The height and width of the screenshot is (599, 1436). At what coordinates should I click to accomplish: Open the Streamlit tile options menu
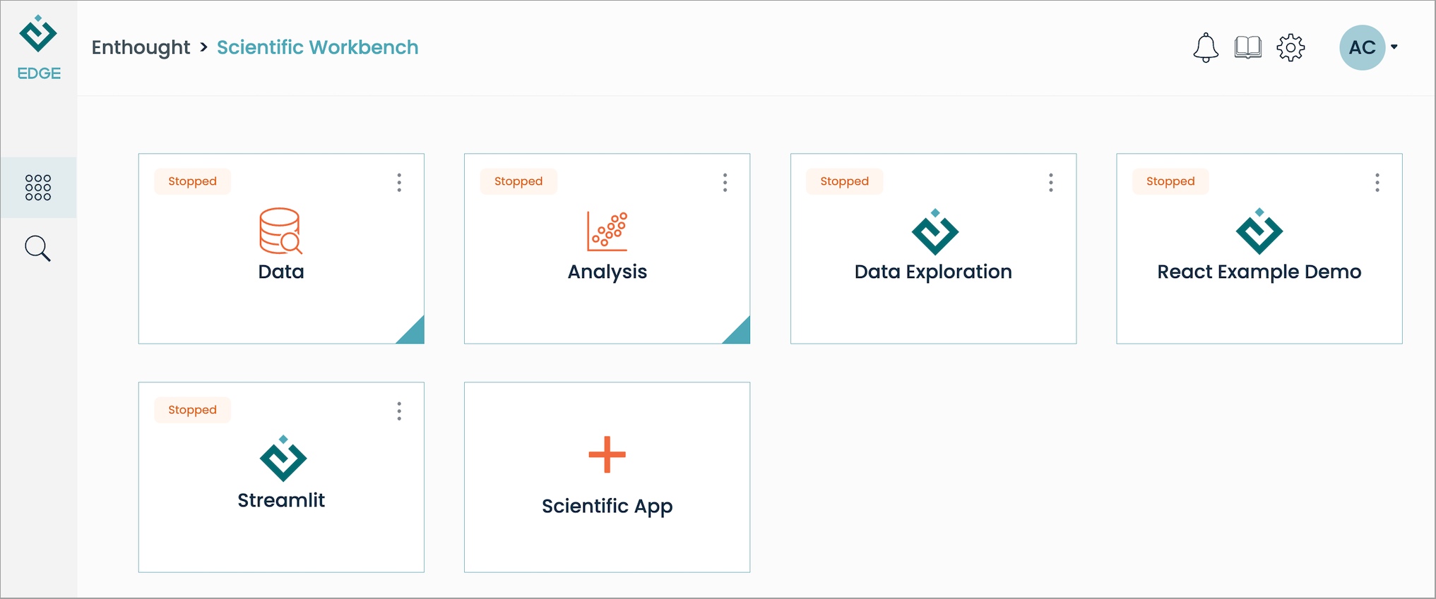click(399, 411)
